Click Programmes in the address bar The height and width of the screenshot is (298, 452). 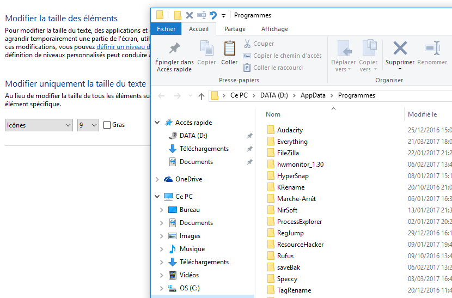point(357,95)
